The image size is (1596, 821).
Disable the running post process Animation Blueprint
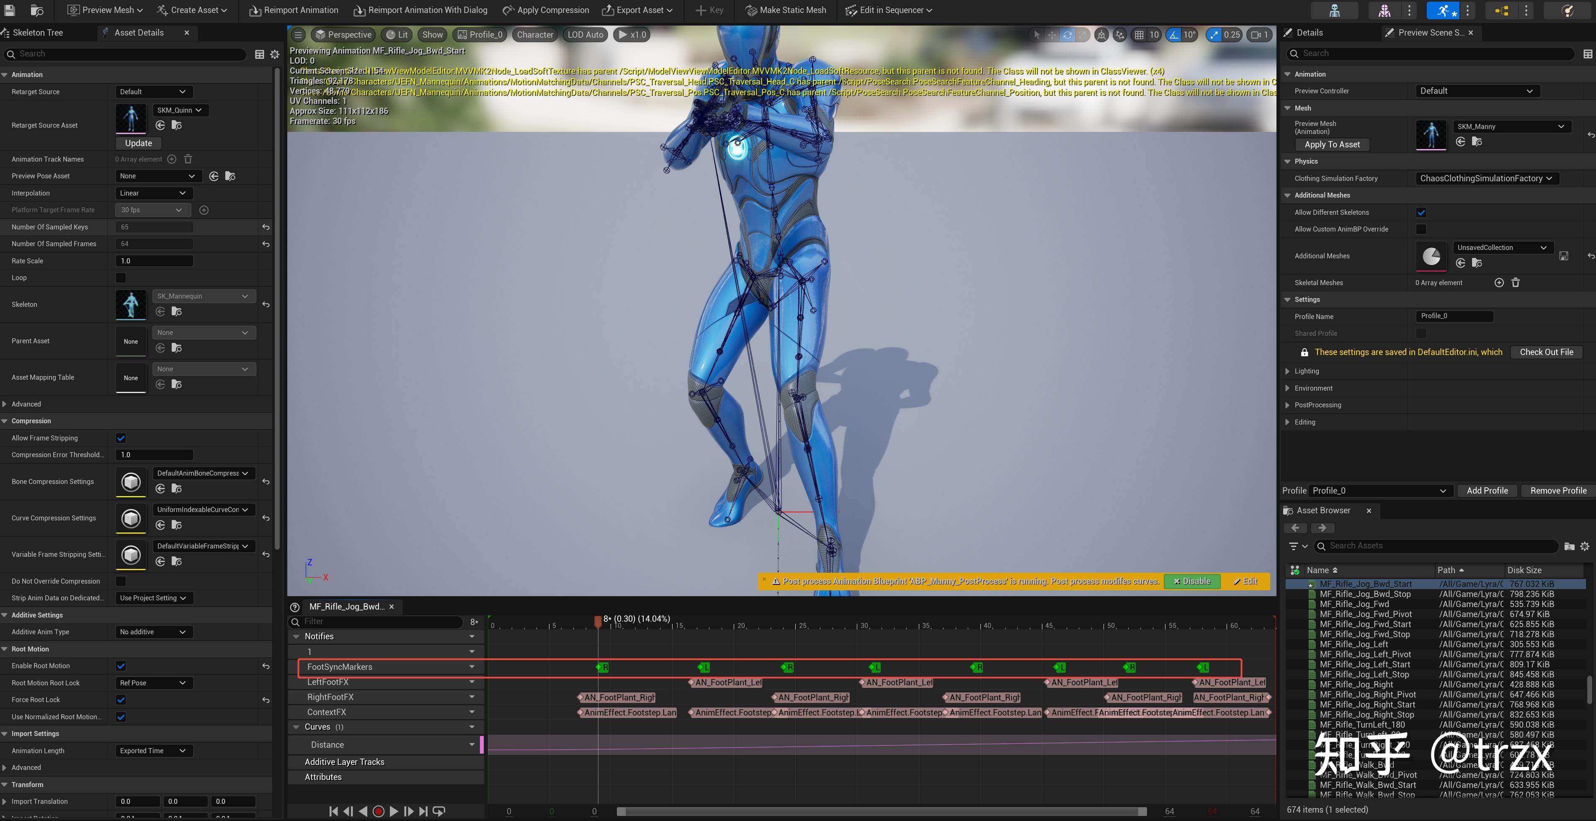click(x=1191, y=581)
